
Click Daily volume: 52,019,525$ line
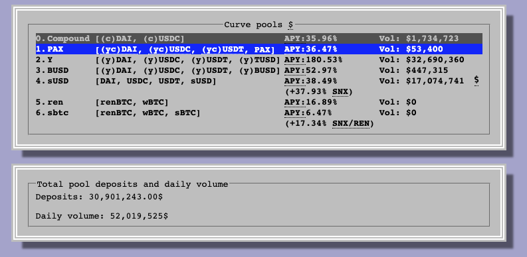click(102, 216)
